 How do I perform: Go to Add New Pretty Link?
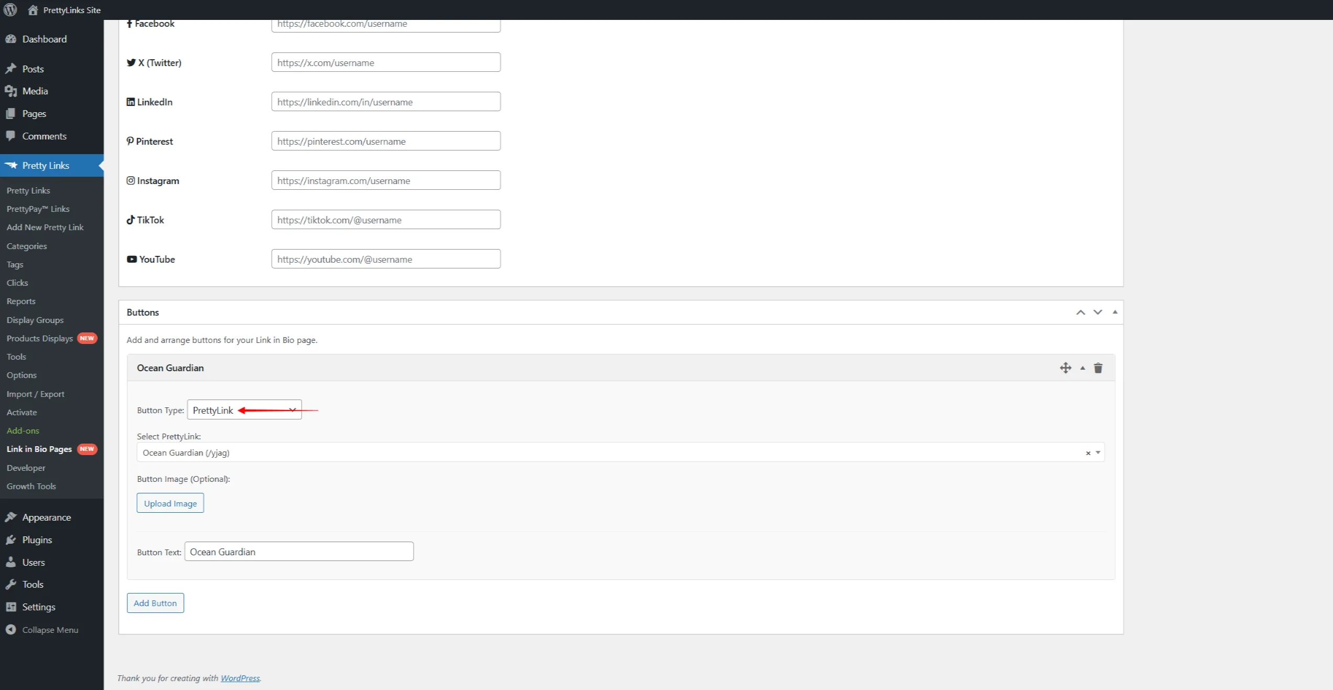(45, 227)
